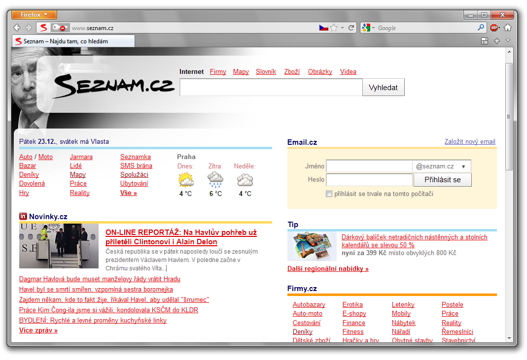Click the scrollbar down arrow

coord(509,338)
